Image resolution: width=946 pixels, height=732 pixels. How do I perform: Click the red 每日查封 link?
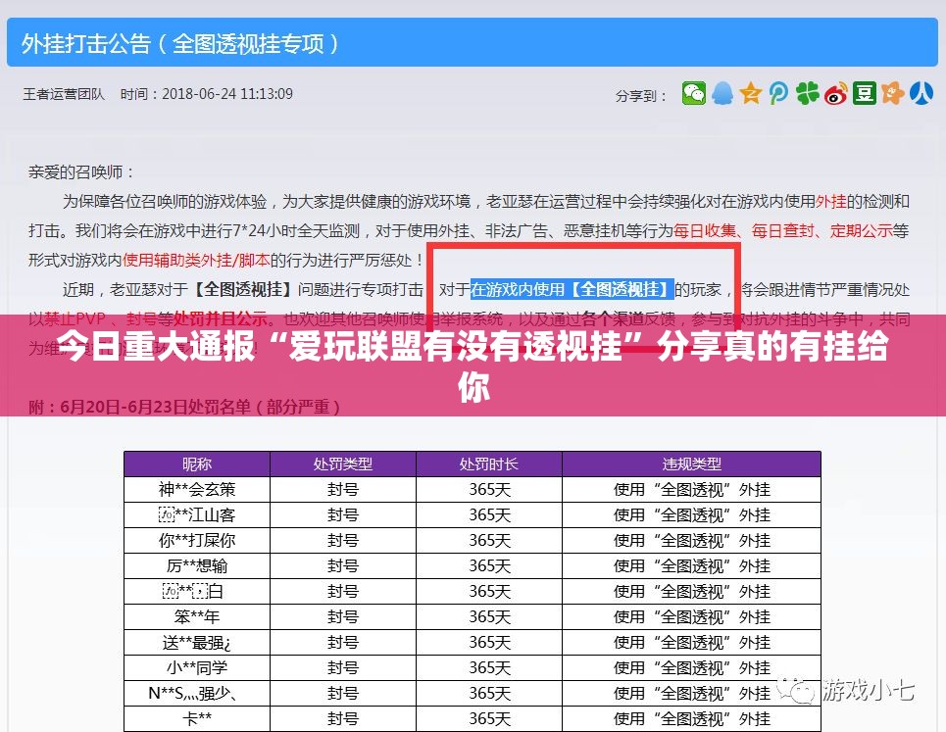[x=783, y=231]
